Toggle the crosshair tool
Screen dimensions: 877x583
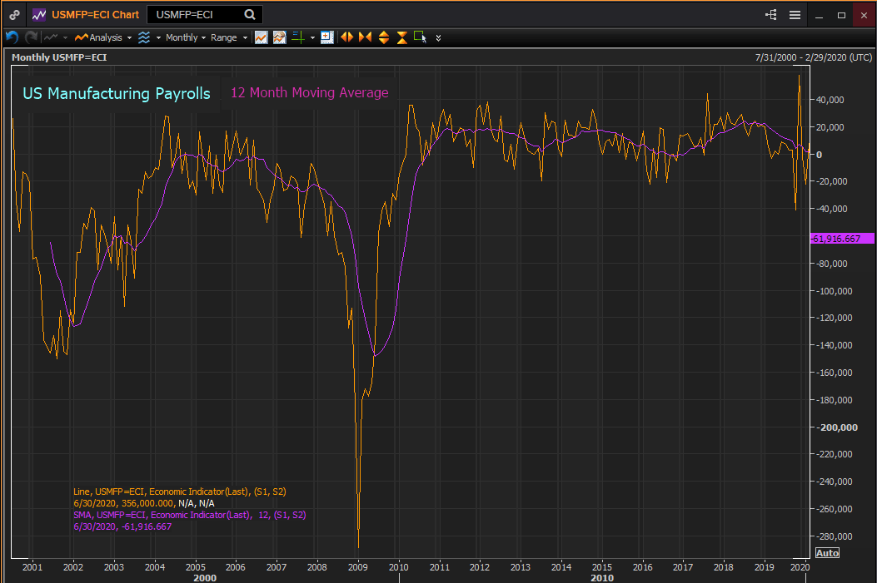click(x=297, y=37)
